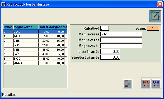Image resolution: width=164 pixels, height=99 pixels.
Task: Click the 20,00 Listaár cell of 2-ES
Action: [x=44, y=41]
